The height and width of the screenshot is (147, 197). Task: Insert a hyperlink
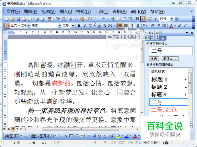[x=113, y=19]
